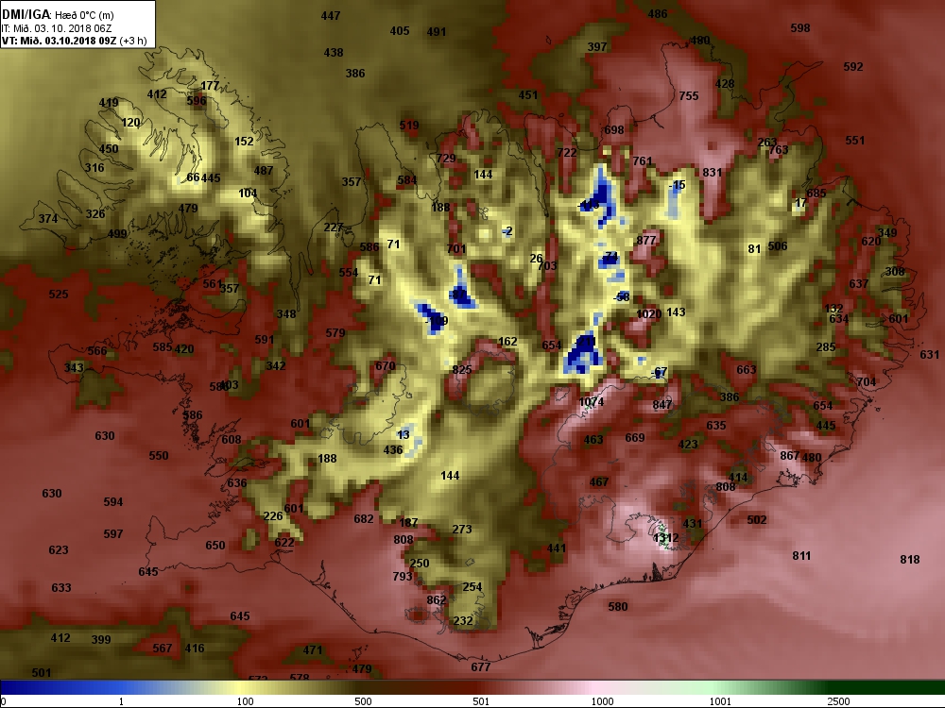945x708 pixels.
Task: Select the map value 343
Action: [x=74, y=367]
